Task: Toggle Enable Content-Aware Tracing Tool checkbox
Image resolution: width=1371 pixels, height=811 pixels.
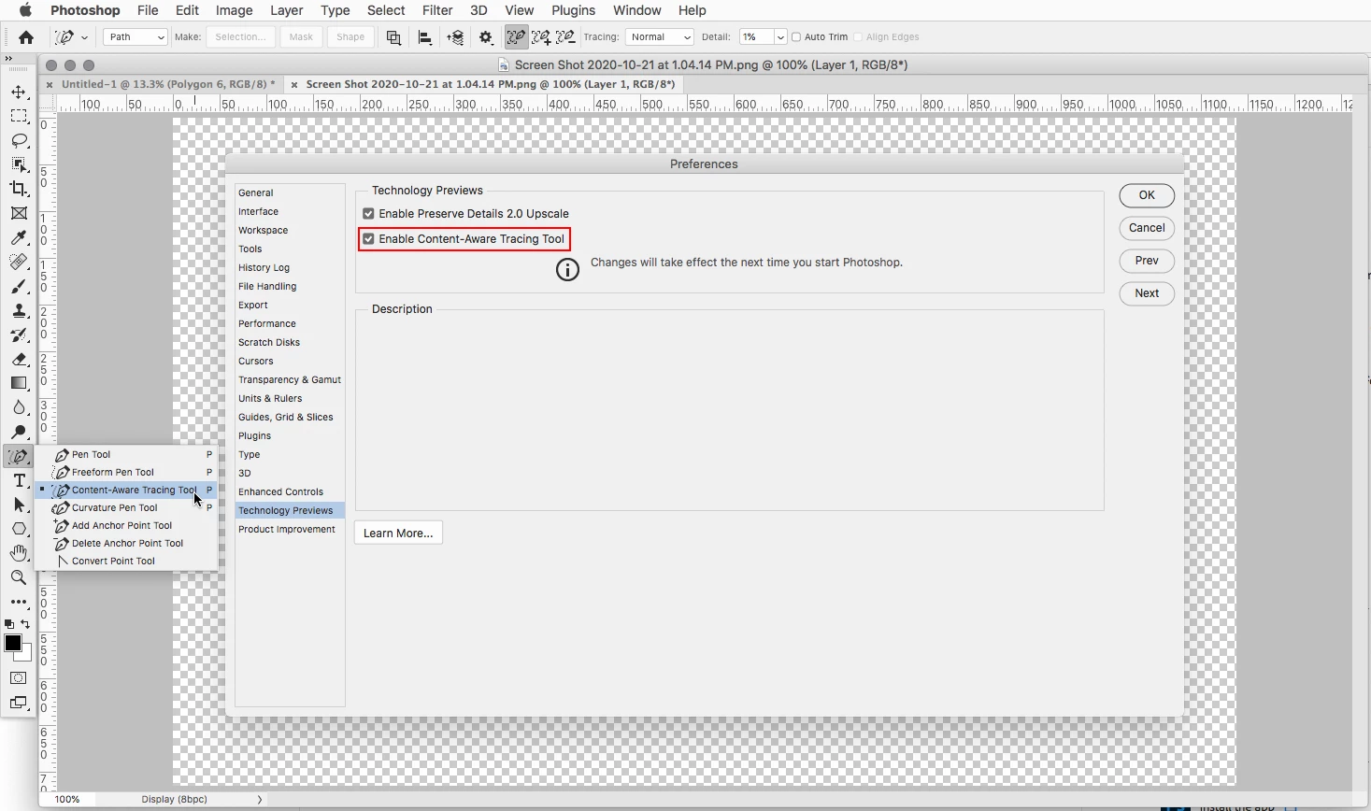Action: pyautogui.click(x=368, y=239)
